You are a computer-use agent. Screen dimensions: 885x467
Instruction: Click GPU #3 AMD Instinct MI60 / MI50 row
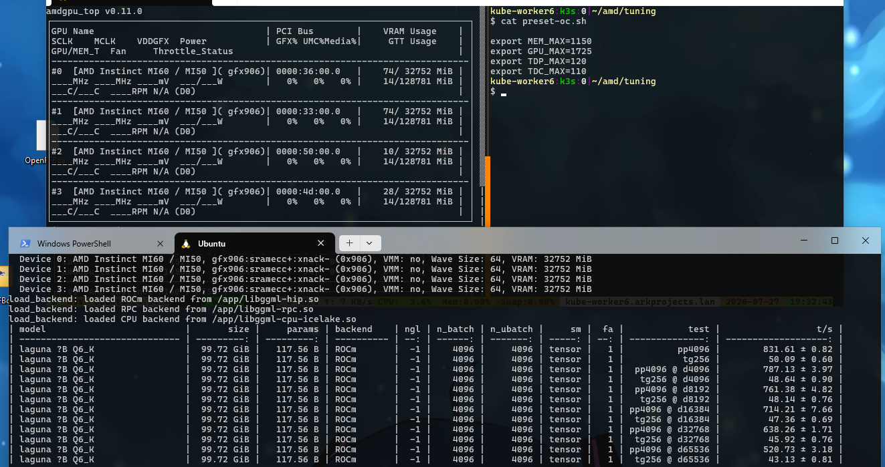[x=158, y=192]
